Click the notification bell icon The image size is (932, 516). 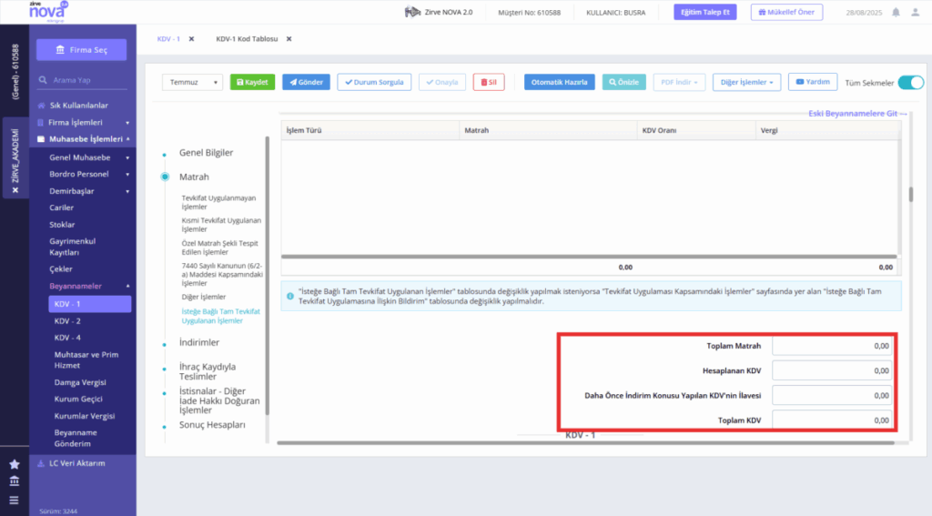(896, 13)
